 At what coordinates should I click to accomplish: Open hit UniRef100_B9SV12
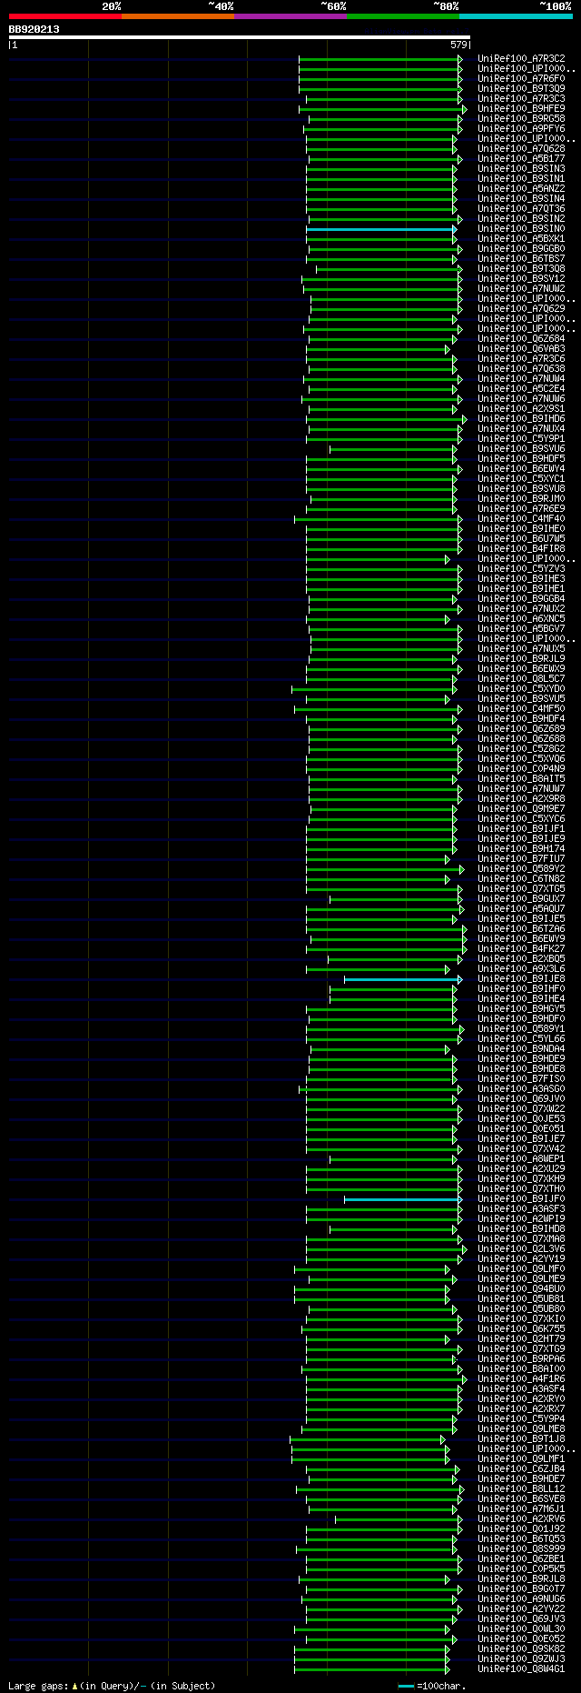click(x=521, y=279)
